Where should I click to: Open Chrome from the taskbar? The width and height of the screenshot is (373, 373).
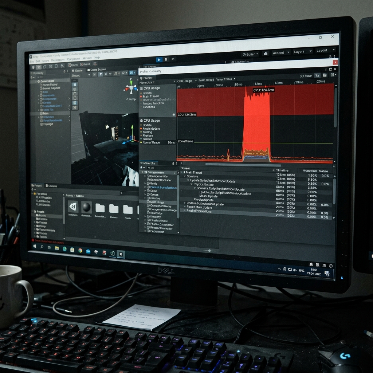coord(80,250)
